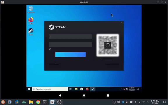Open the Firefox desktop shortcut
168x105 pixels.
pyautogui.click(x=31, y=21)
